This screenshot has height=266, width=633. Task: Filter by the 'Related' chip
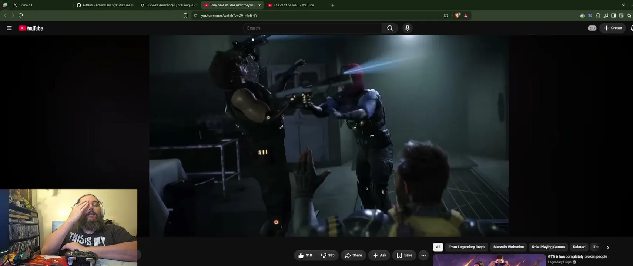[579, 247]
